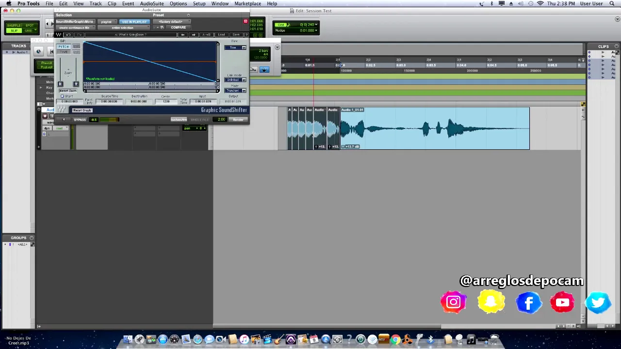Enable SPOT edit mode
621x349 pixels.
coord(30,26)
